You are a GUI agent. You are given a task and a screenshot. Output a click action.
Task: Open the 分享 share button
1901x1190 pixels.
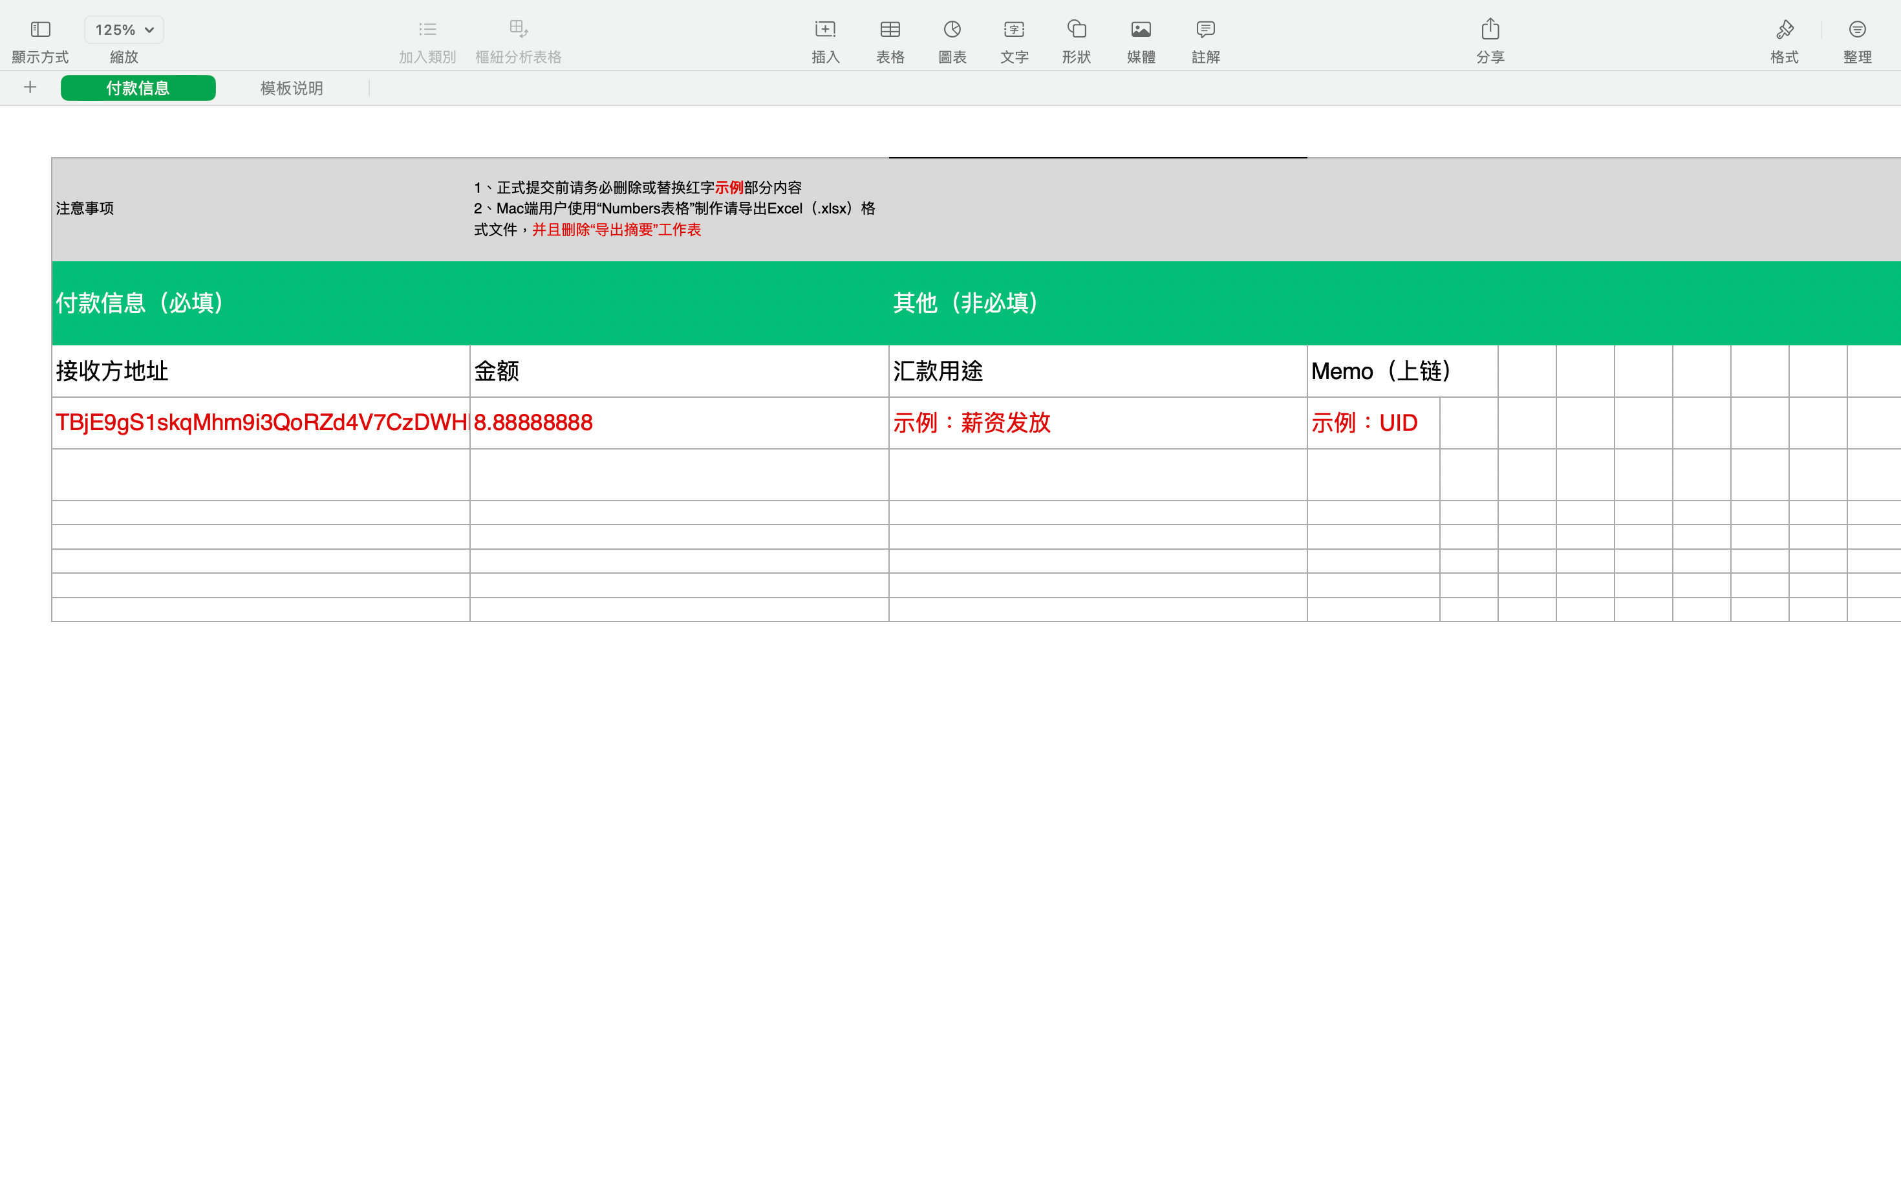click(x=1490, y=30)
